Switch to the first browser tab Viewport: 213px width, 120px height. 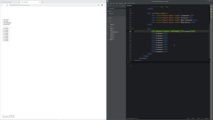[x=10, y=2]
